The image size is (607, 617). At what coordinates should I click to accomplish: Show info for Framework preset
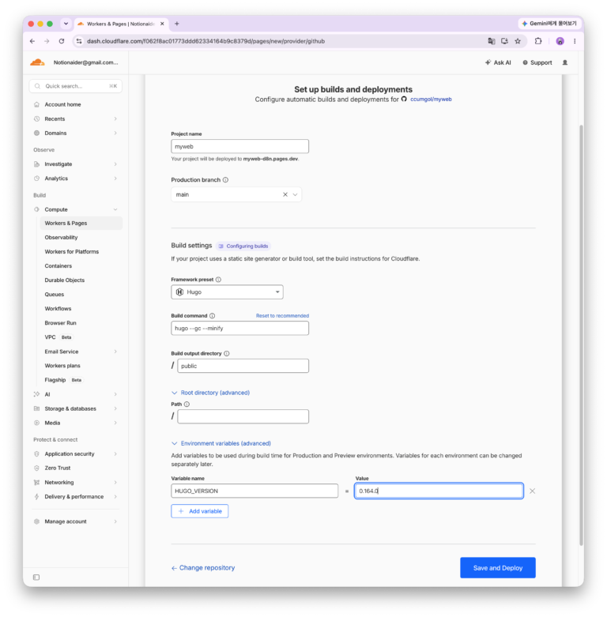218,280
